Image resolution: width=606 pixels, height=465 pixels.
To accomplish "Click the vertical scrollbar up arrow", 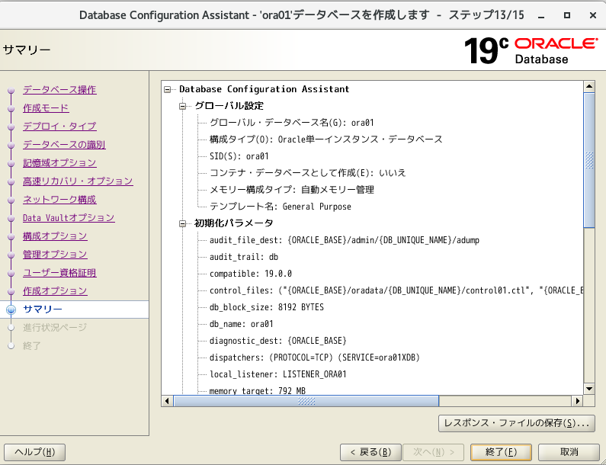I will pos(589,87).
